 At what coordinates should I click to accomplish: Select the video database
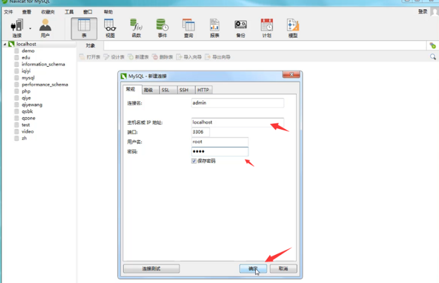point(28,131)
